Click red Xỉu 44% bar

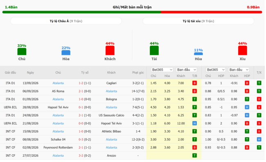tap(242, 50)
